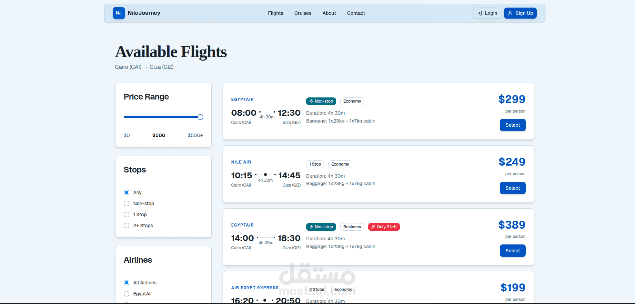
Task: Go to the Cruises page
Action: click(303, 13)
